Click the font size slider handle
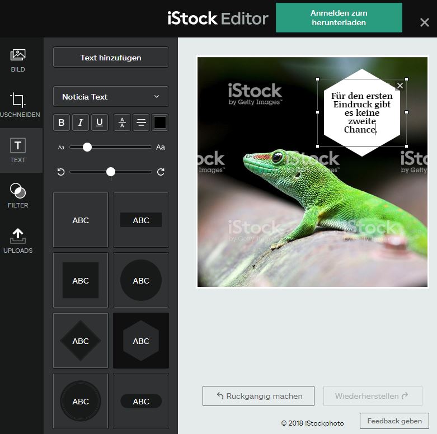This screenshot has width=437, height=434. (87, 147)
